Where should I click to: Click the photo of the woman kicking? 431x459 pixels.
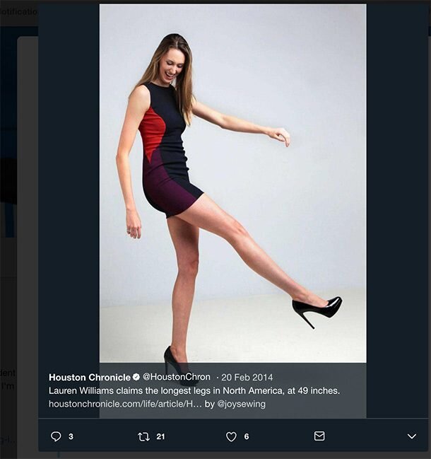point(232,183)
